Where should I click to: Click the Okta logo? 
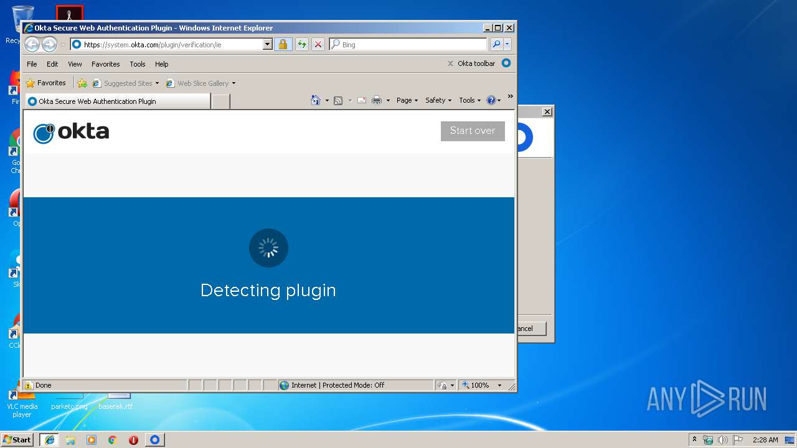tap(71, 133)
